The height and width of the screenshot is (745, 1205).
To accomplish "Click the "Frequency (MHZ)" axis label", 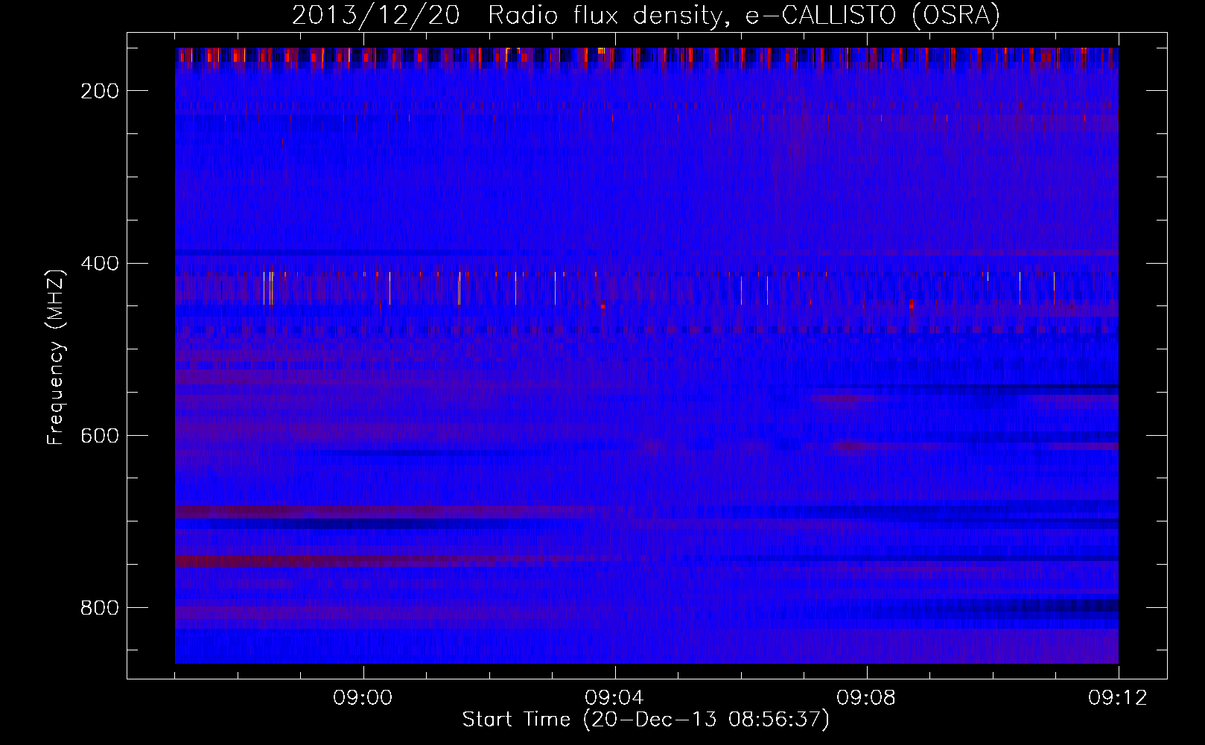I will pyautogui.click(x=56, y=357).
